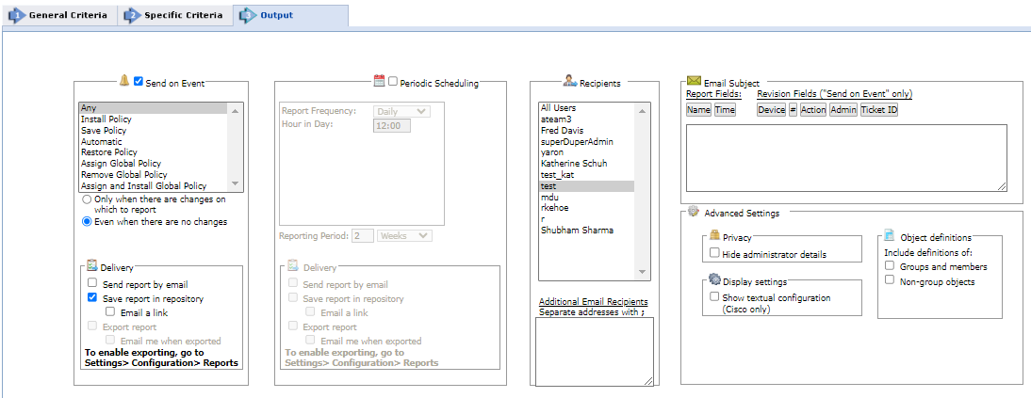
Task: Click the calendar icon beside Periodic Scheduling
Action: coord(379,81)
